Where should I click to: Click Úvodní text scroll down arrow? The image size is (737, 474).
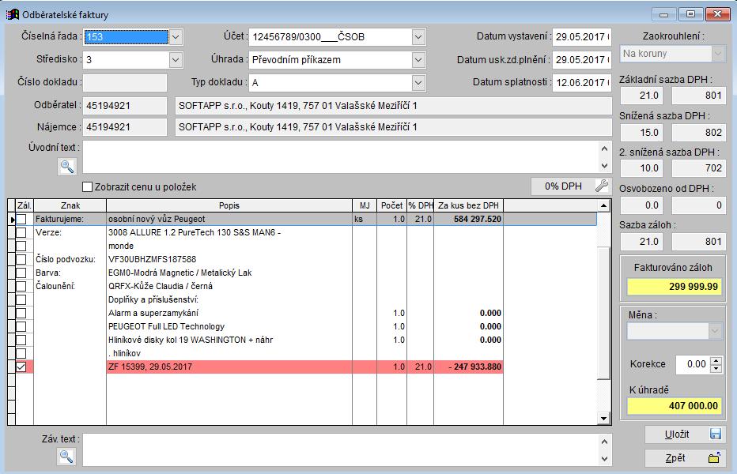(604, 166)
